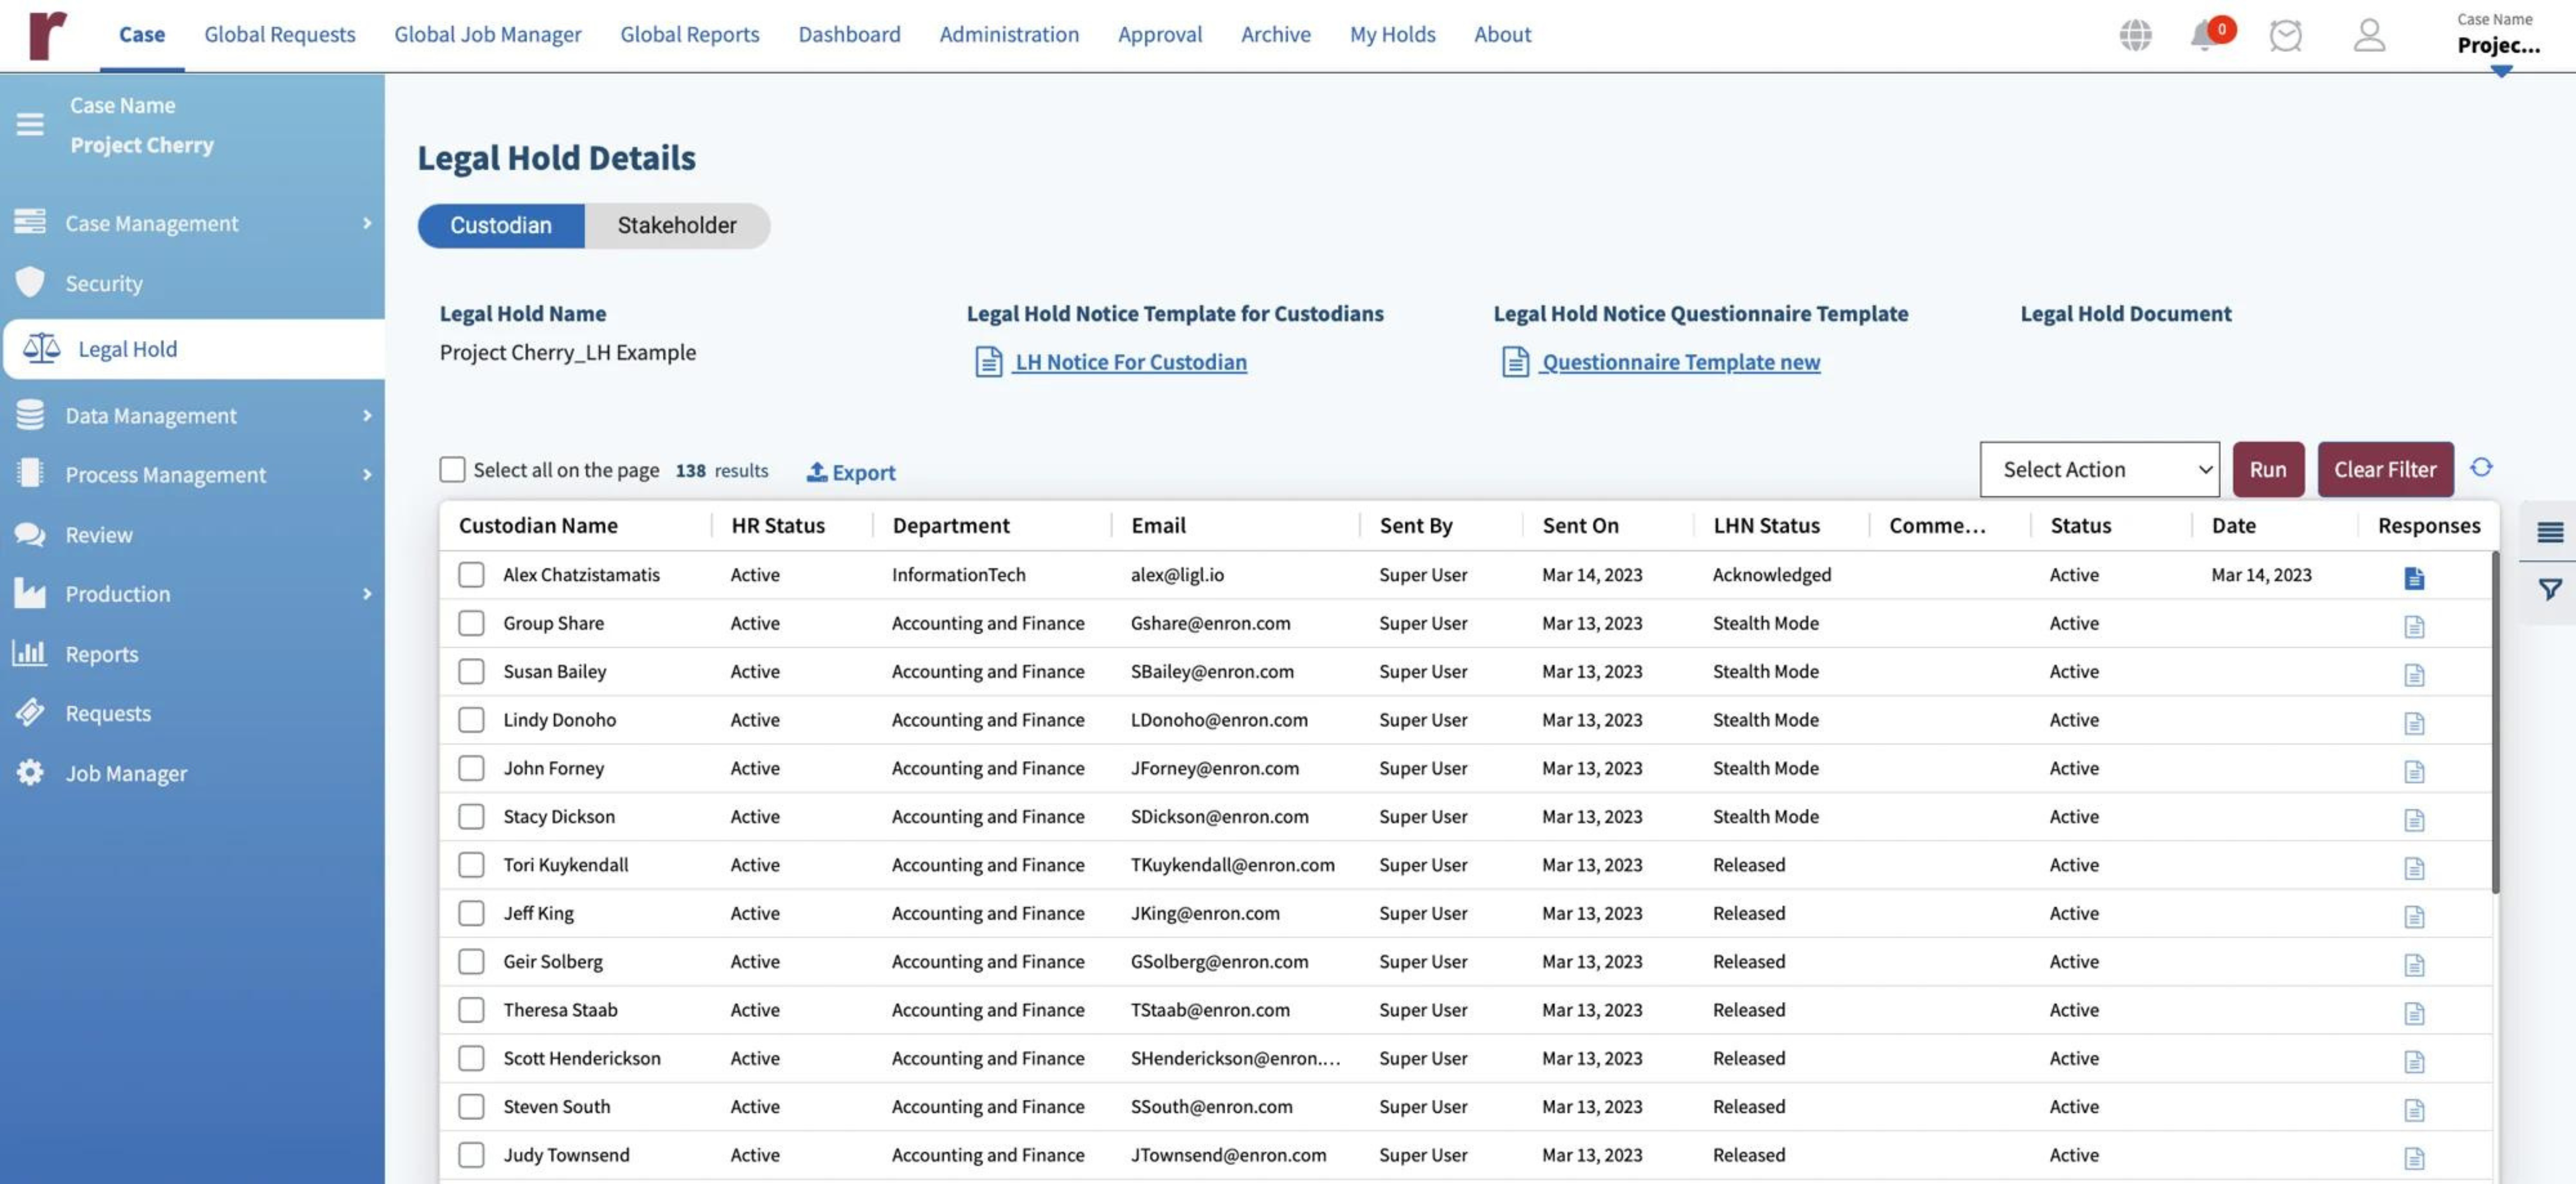This screenshot has width=2576, height=1184.
Task: Click the table vertical scrollbar
Action: (x=2495, y=720)
